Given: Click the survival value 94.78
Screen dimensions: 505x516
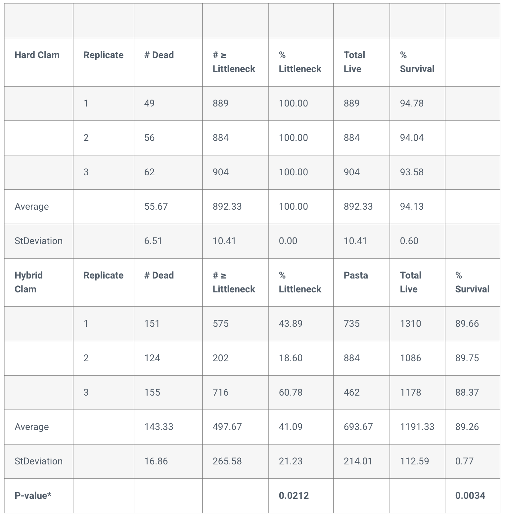Looking at the screenshot, I should [412, 103].
